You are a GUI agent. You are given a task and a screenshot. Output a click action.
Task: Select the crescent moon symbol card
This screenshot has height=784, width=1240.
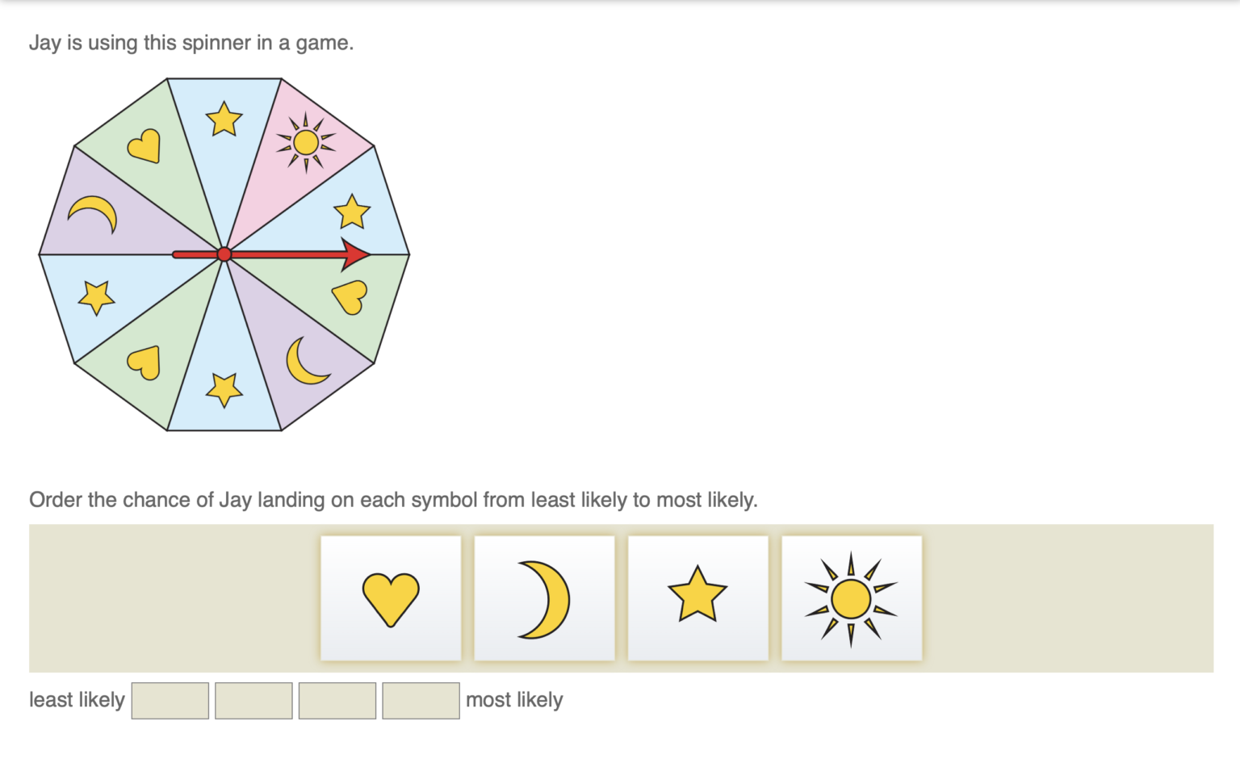tap(544, 598)
